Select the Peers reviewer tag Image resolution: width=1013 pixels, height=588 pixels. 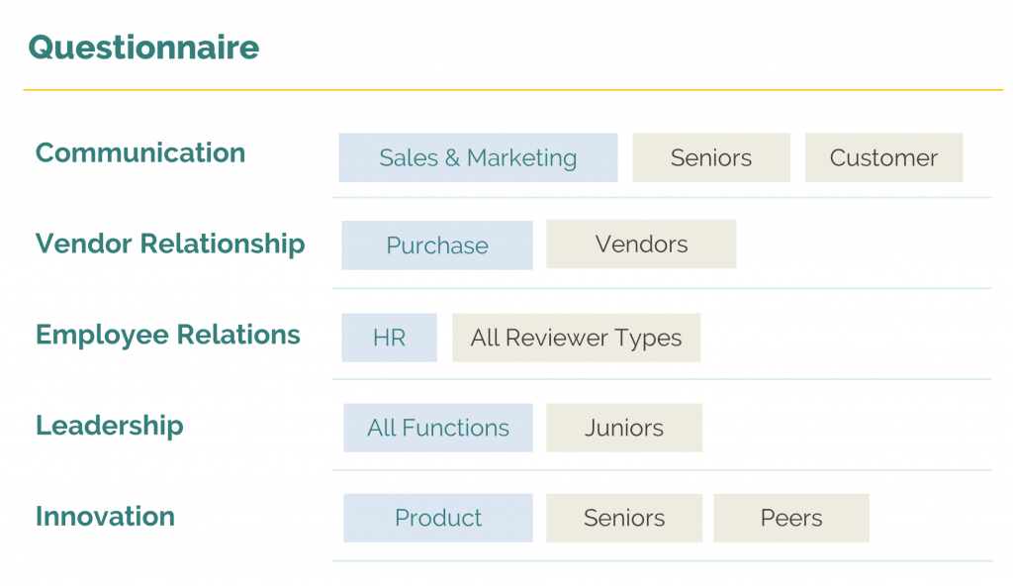[791, 519]
